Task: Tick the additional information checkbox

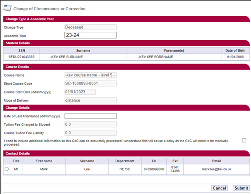Action: coord(244,140)
